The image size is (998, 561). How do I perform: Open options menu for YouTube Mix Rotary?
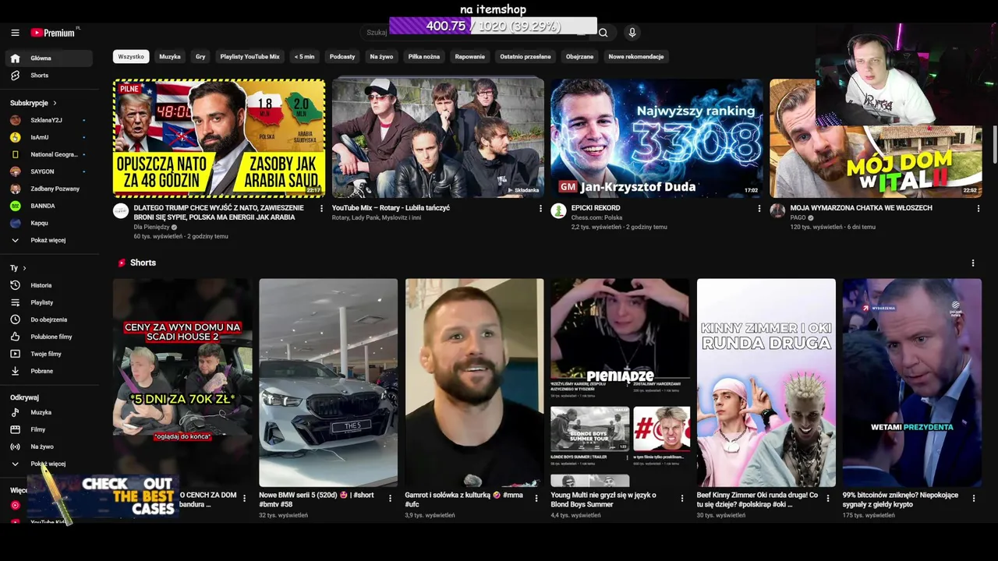pos(540,209)
